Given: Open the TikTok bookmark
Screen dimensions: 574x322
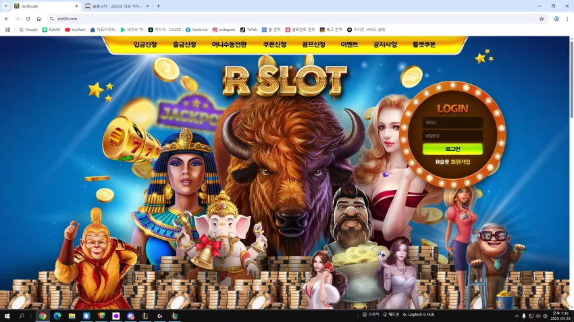Looking at the screenshot, I should tap(249, 30).
